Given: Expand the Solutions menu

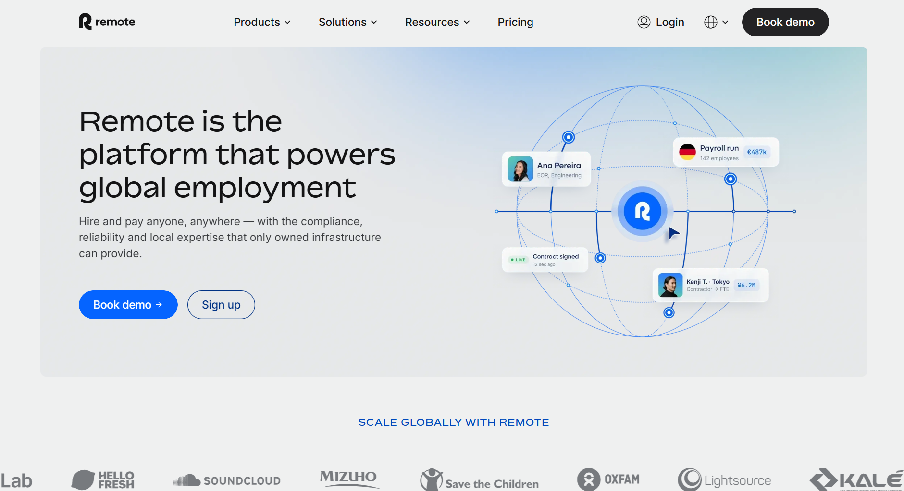Looking at the screenshot, I should point(347,22).
